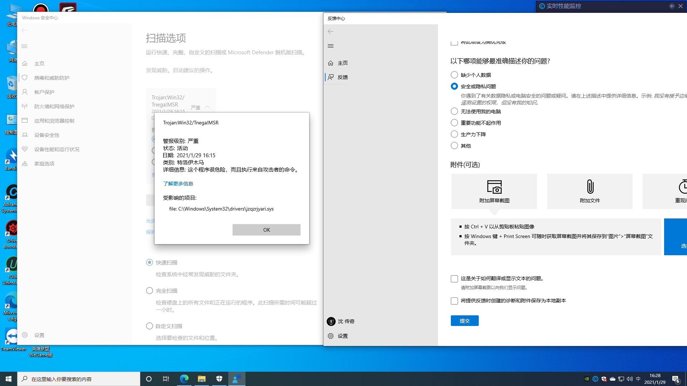Attach a file via 附加文件 paperclip

coord(590,192)
